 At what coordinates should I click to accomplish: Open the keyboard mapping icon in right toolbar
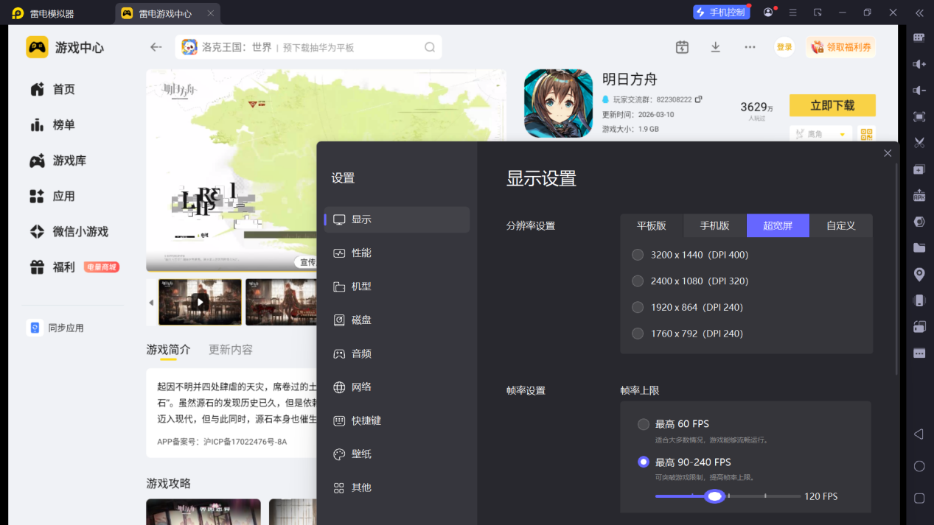[x=919, y=38]
